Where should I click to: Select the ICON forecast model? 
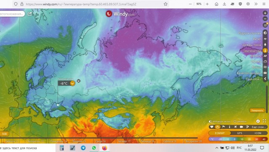258,133
